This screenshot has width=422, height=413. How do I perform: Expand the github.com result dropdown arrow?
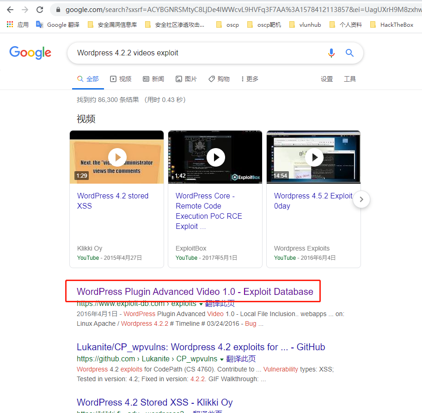(222, 359)
